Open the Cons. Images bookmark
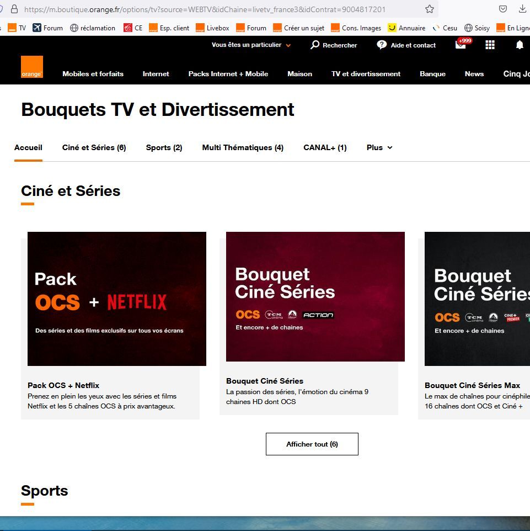Viewport: 530px width, 531px height. pyautogui.click(x=356, y=28)
